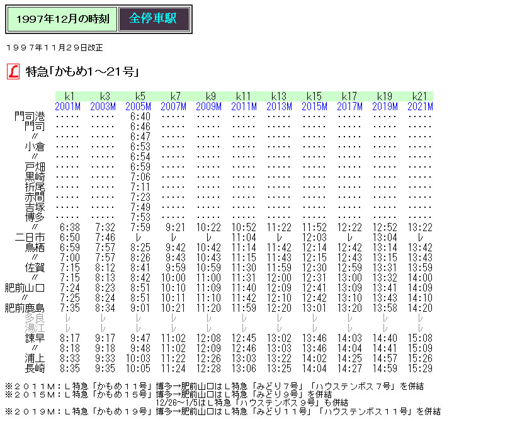
Task: Click the red L limited express icon
Action: (13, 71)
